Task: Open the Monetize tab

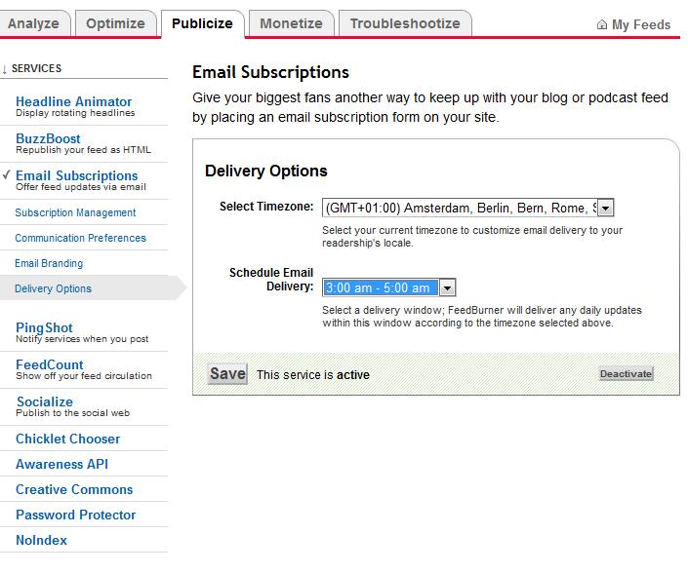Action: tap(291, 23)
